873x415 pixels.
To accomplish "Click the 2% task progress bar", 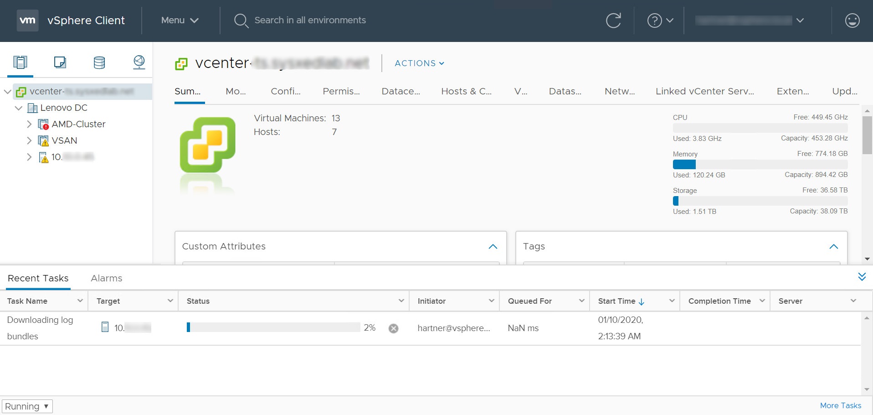I will (273, 327).
